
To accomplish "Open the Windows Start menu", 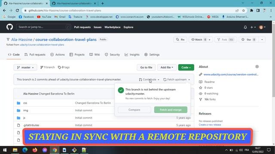I will point(5,150).
